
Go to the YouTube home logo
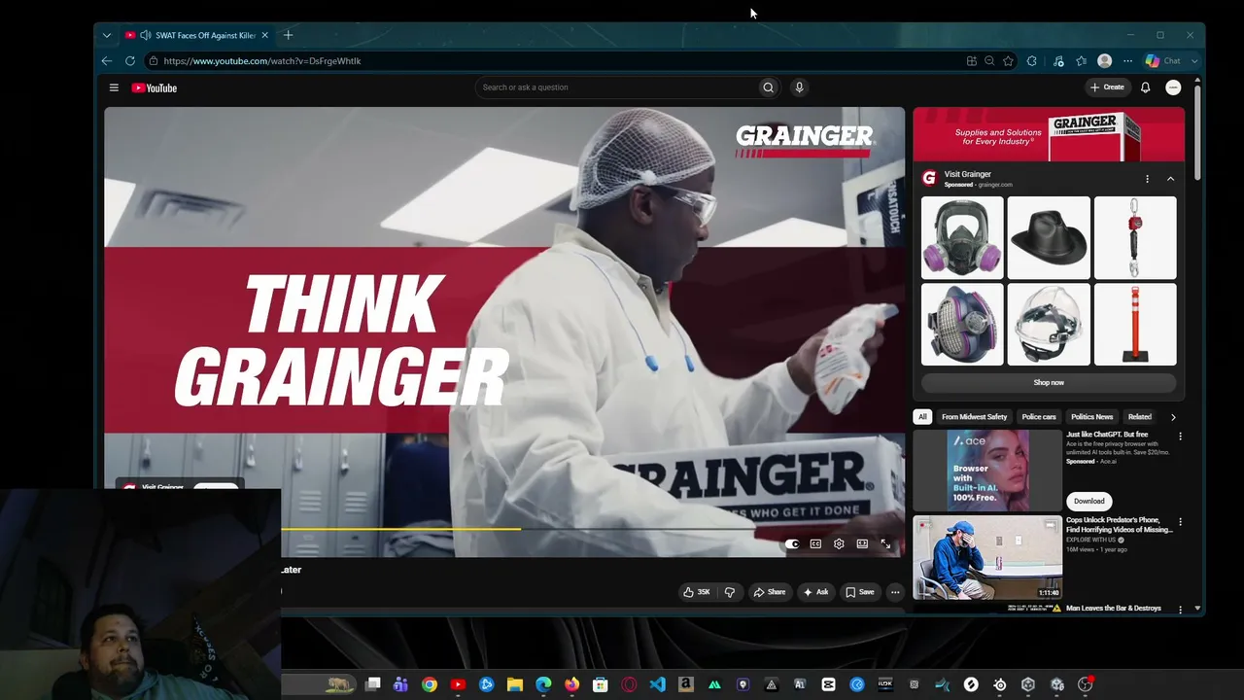pyautogui.click(x=155, y=87)
